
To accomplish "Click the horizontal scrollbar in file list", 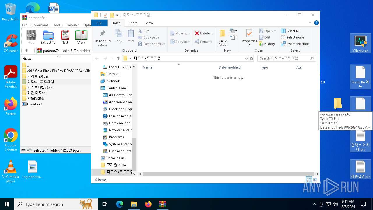I will [229, 174].
